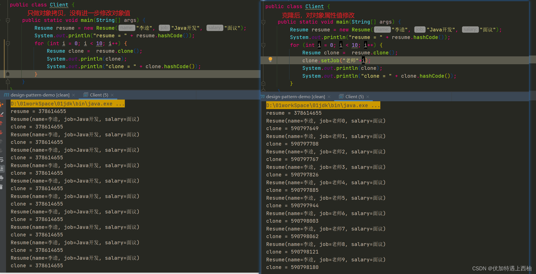Click output line 'clone = 590798180'

coord(292,267)
